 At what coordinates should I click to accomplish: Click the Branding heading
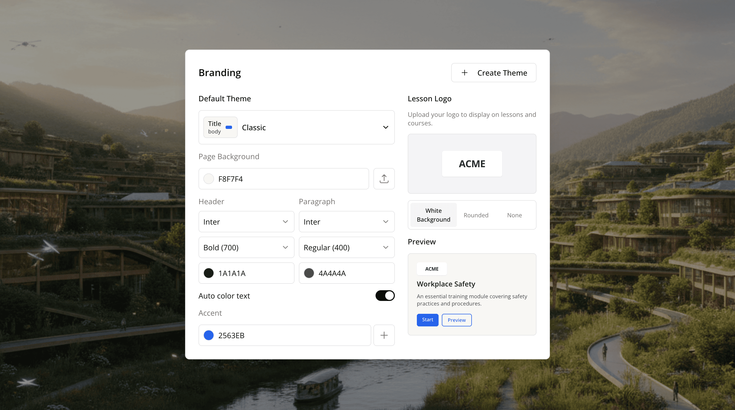(220, 73)
